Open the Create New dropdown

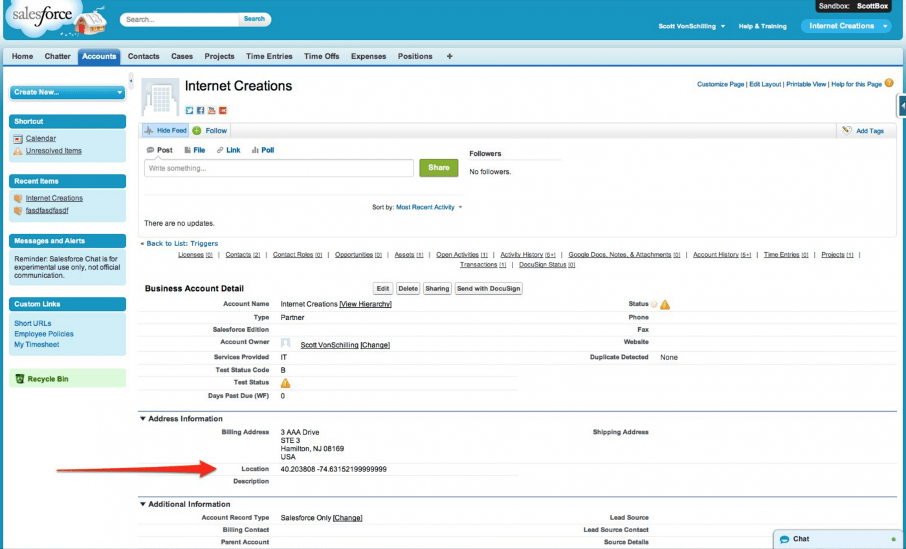click(68, 92)
